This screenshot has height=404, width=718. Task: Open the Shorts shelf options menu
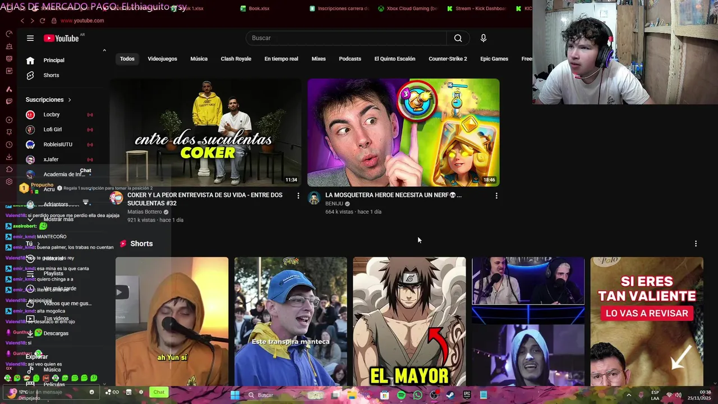point(696,244)
